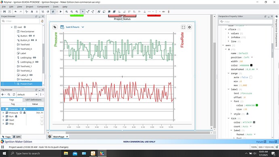Close the MainPage tab
279x157 pixels.
click(x=67, y=136)
